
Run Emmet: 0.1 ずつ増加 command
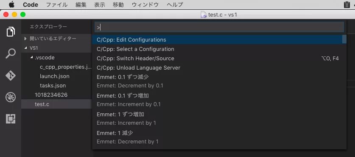tap(219, 100)
